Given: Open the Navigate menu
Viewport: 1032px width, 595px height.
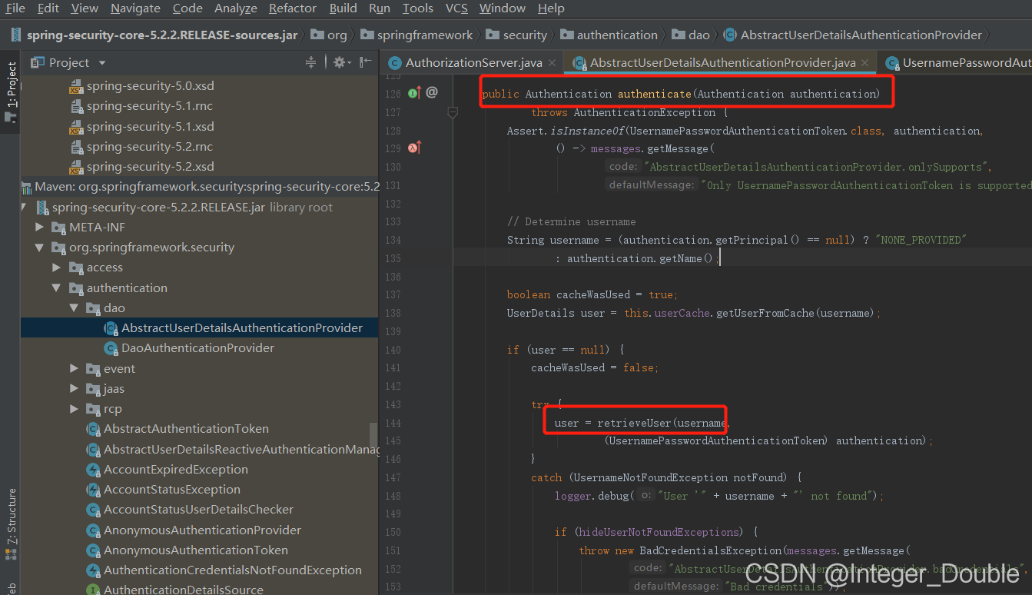Looking at the screenshot, I should [x=135, y=8].
